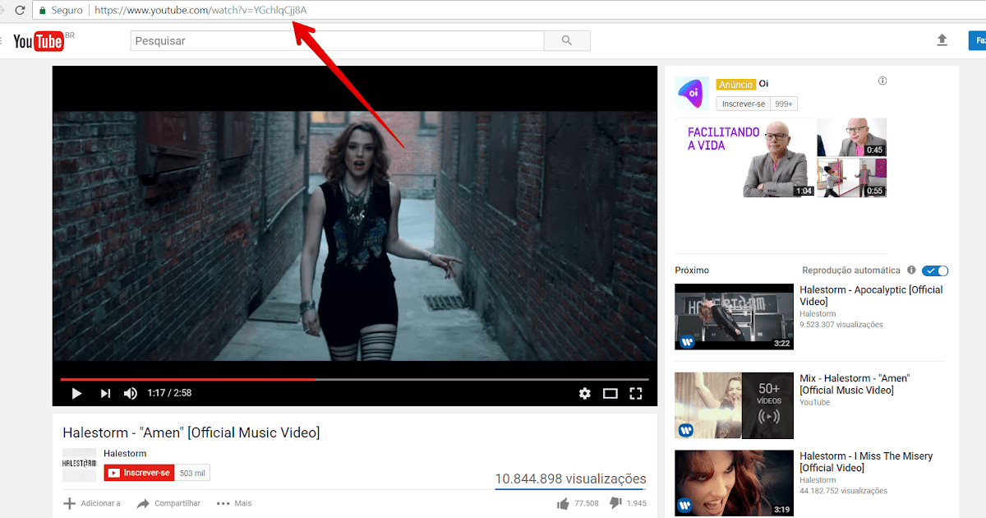Click 44.182.752 visualizações text
986x518 pixels.
[x=844, y=491]
